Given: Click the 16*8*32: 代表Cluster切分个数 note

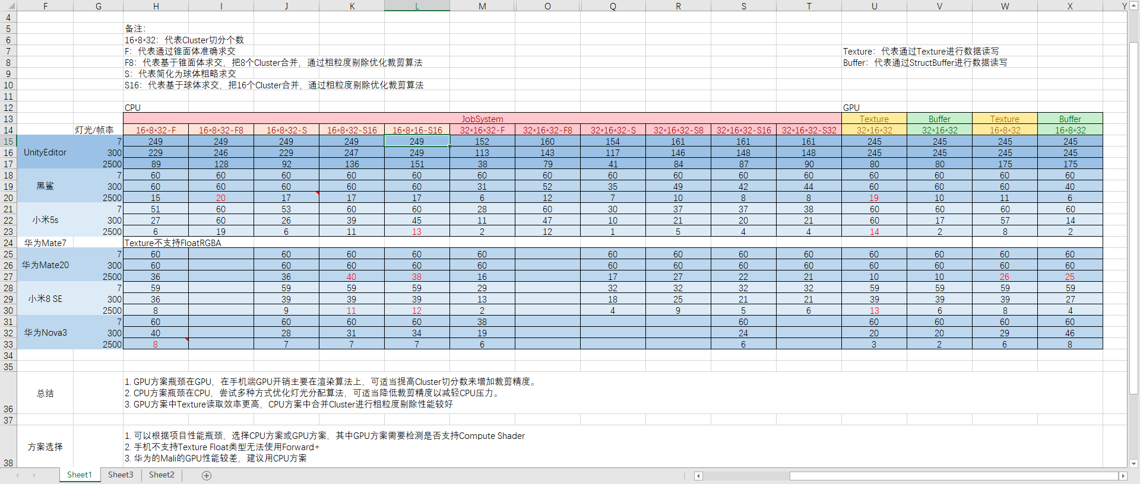Looking at the screenshot, I should pyautogui.click(x=184, y=40).
